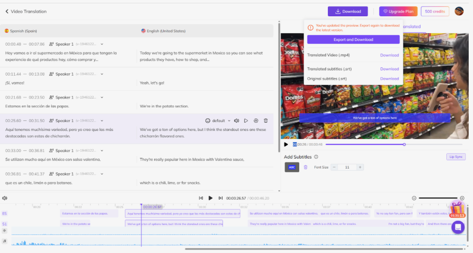Download the Original subtitles (.srt)
The height and width of the screenshot is (253, 473).
[x=389, y=79]
